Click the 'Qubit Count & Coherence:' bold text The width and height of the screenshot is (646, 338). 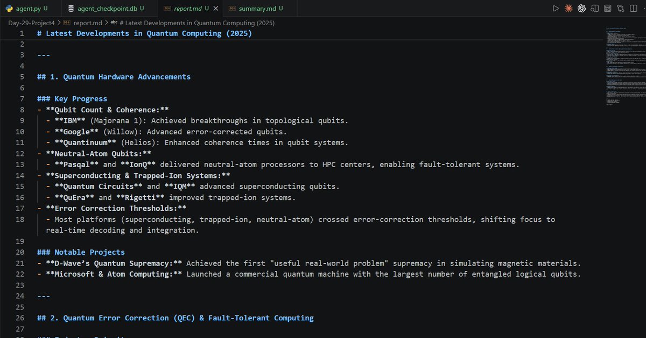107,110
